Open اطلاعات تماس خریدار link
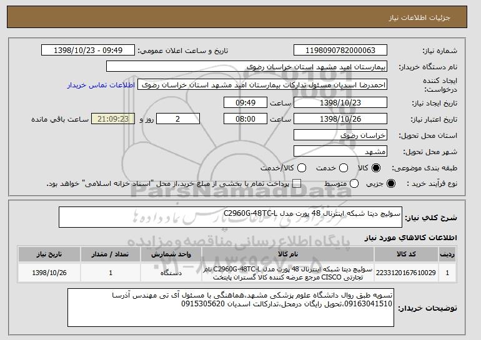Screen dimensions: 481x340 click(101, 85)
